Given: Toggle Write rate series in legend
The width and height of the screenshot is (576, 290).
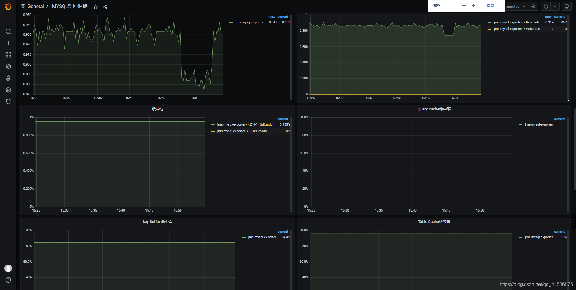Looking at the screenshot, I should 517,29.
